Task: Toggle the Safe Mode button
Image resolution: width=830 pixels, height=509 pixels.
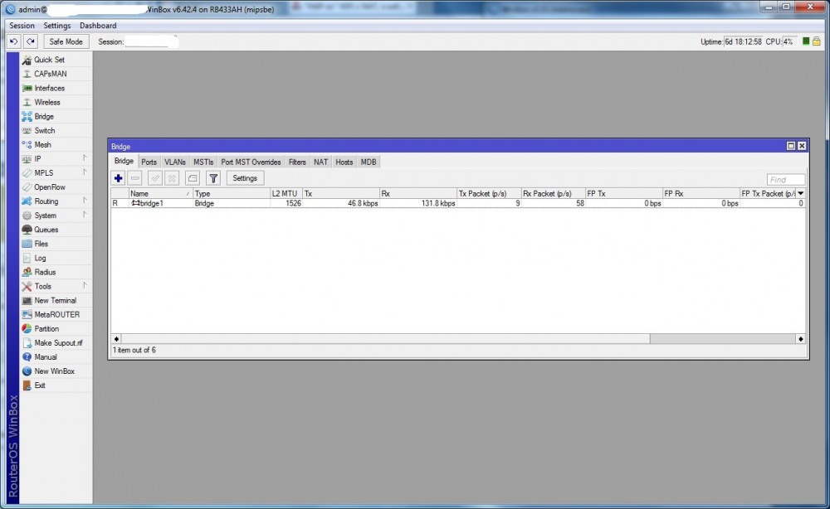Action: point(66,41)
